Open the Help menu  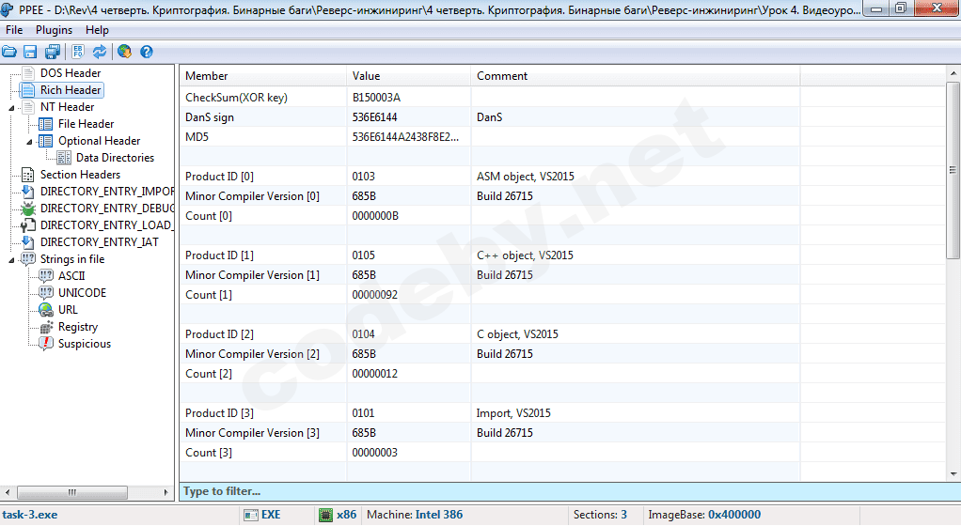point(97,30)
